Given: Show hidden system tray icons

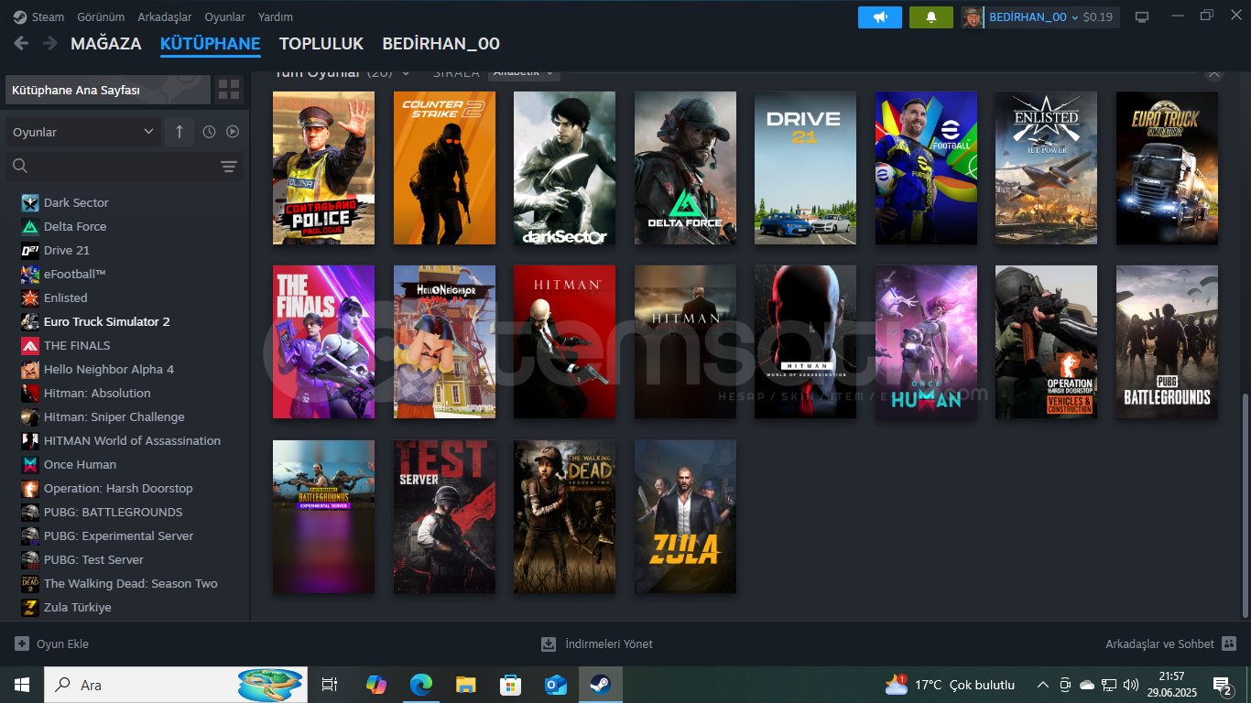Looking at the screenshot, I should [x=1042, y=685].
